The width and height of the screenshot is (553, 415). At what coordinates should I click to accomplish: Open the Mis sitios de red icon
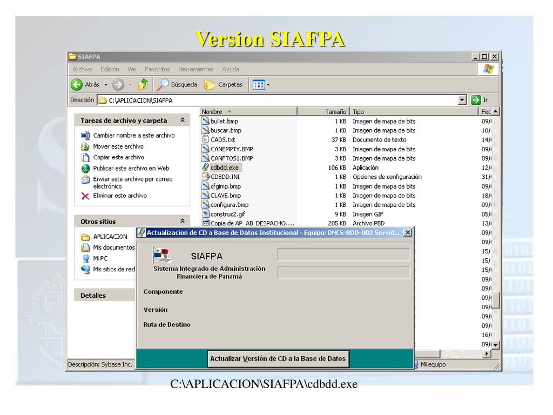[x=85, y=270]
